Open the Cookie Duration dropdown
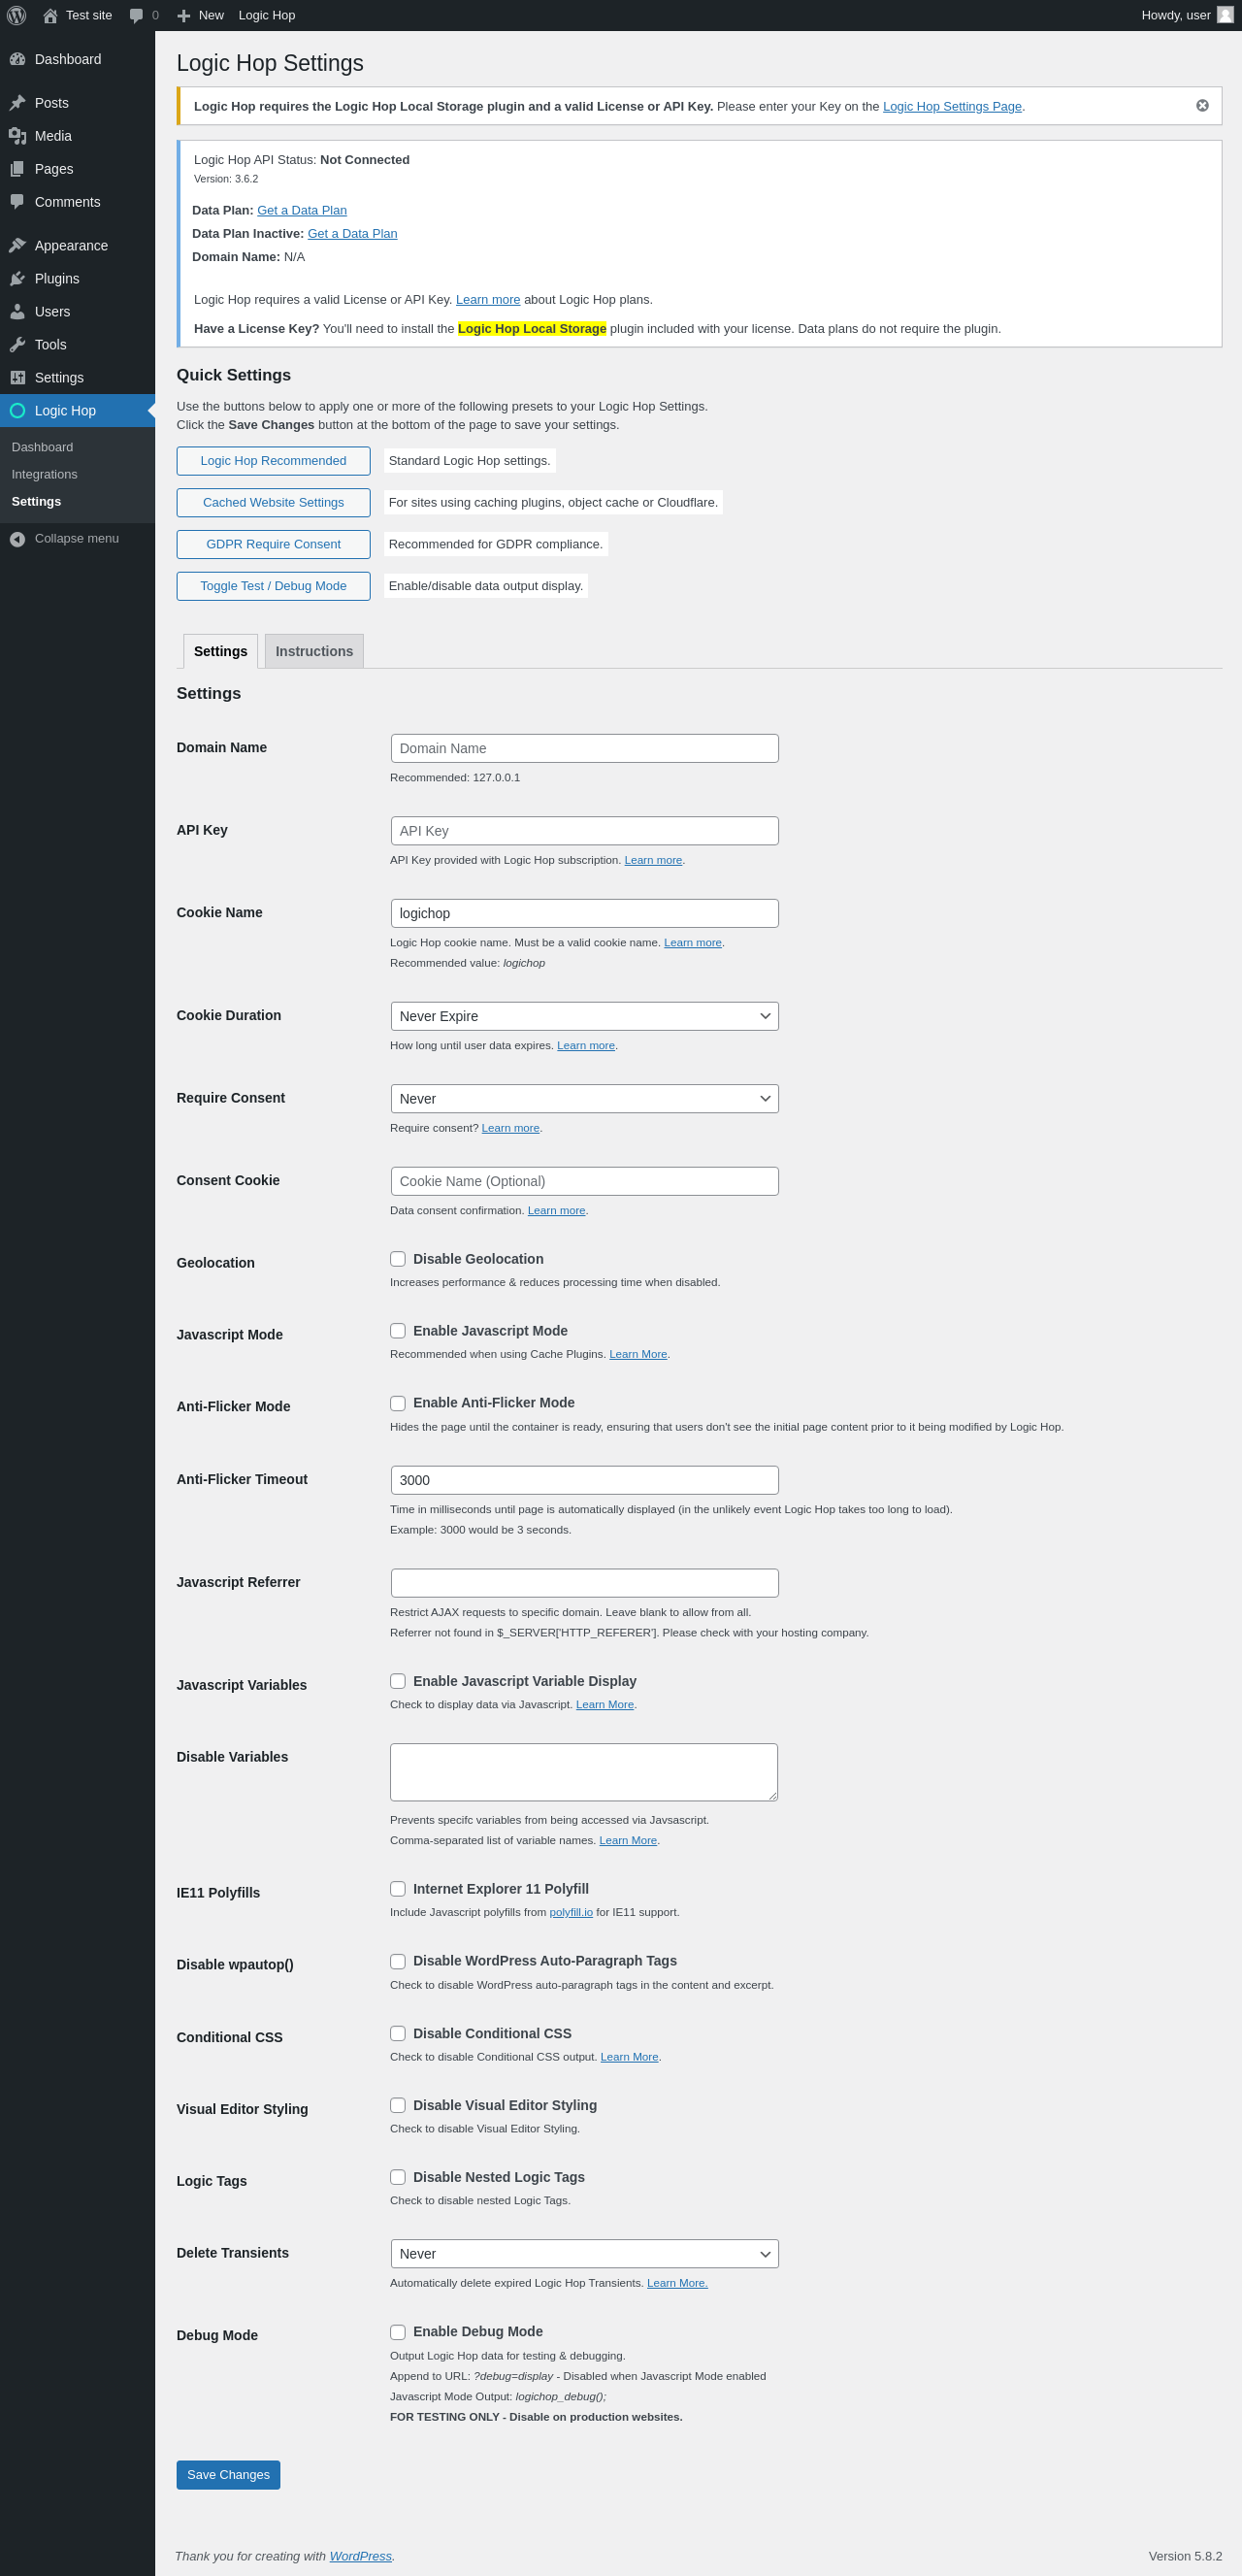 [x=585, y=1016]
